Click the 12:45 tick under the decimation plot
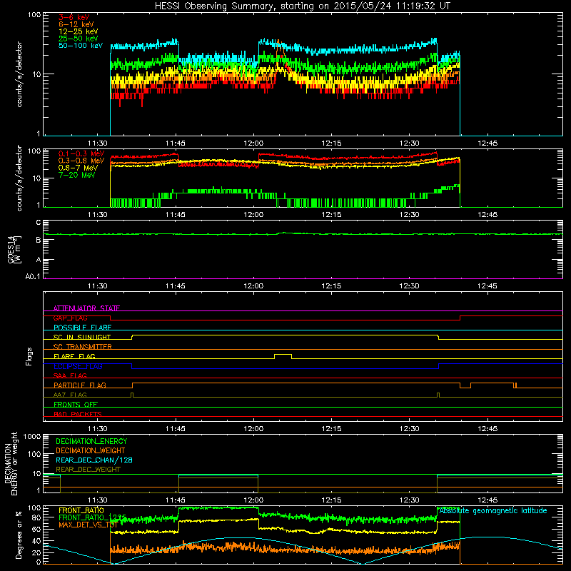The image size is (571, 571). (x=487, y=500)
